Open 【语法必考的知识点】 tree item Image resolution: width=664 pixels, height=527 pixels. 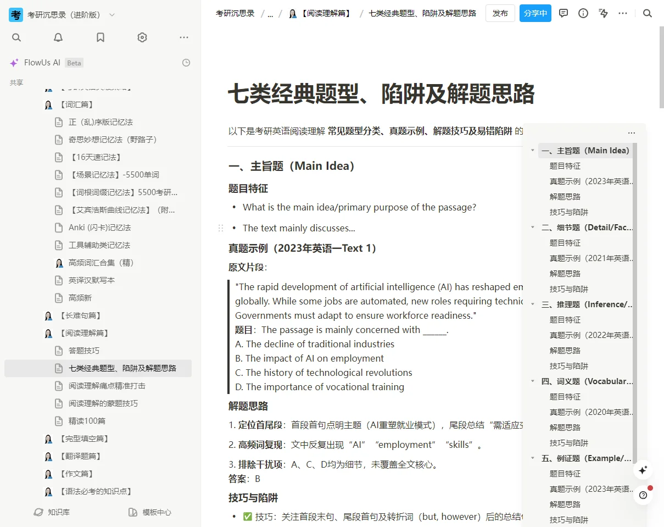[98, 491]
